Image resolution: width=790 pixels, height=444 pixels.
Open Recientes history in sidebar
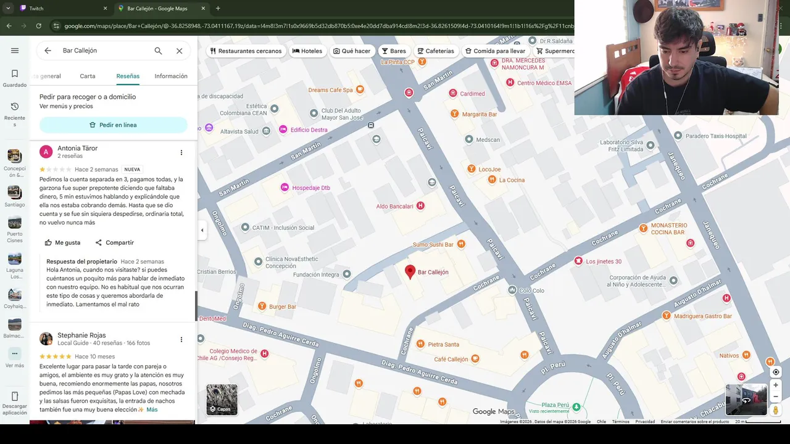[15, 115]
